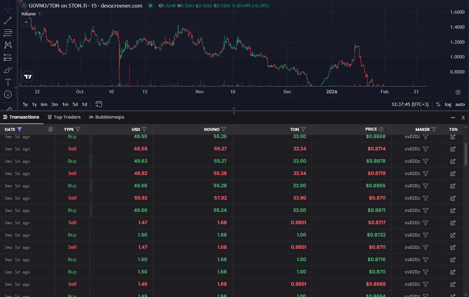Toggle log scale on chart
469x297 pixels.
click(448, 105)
